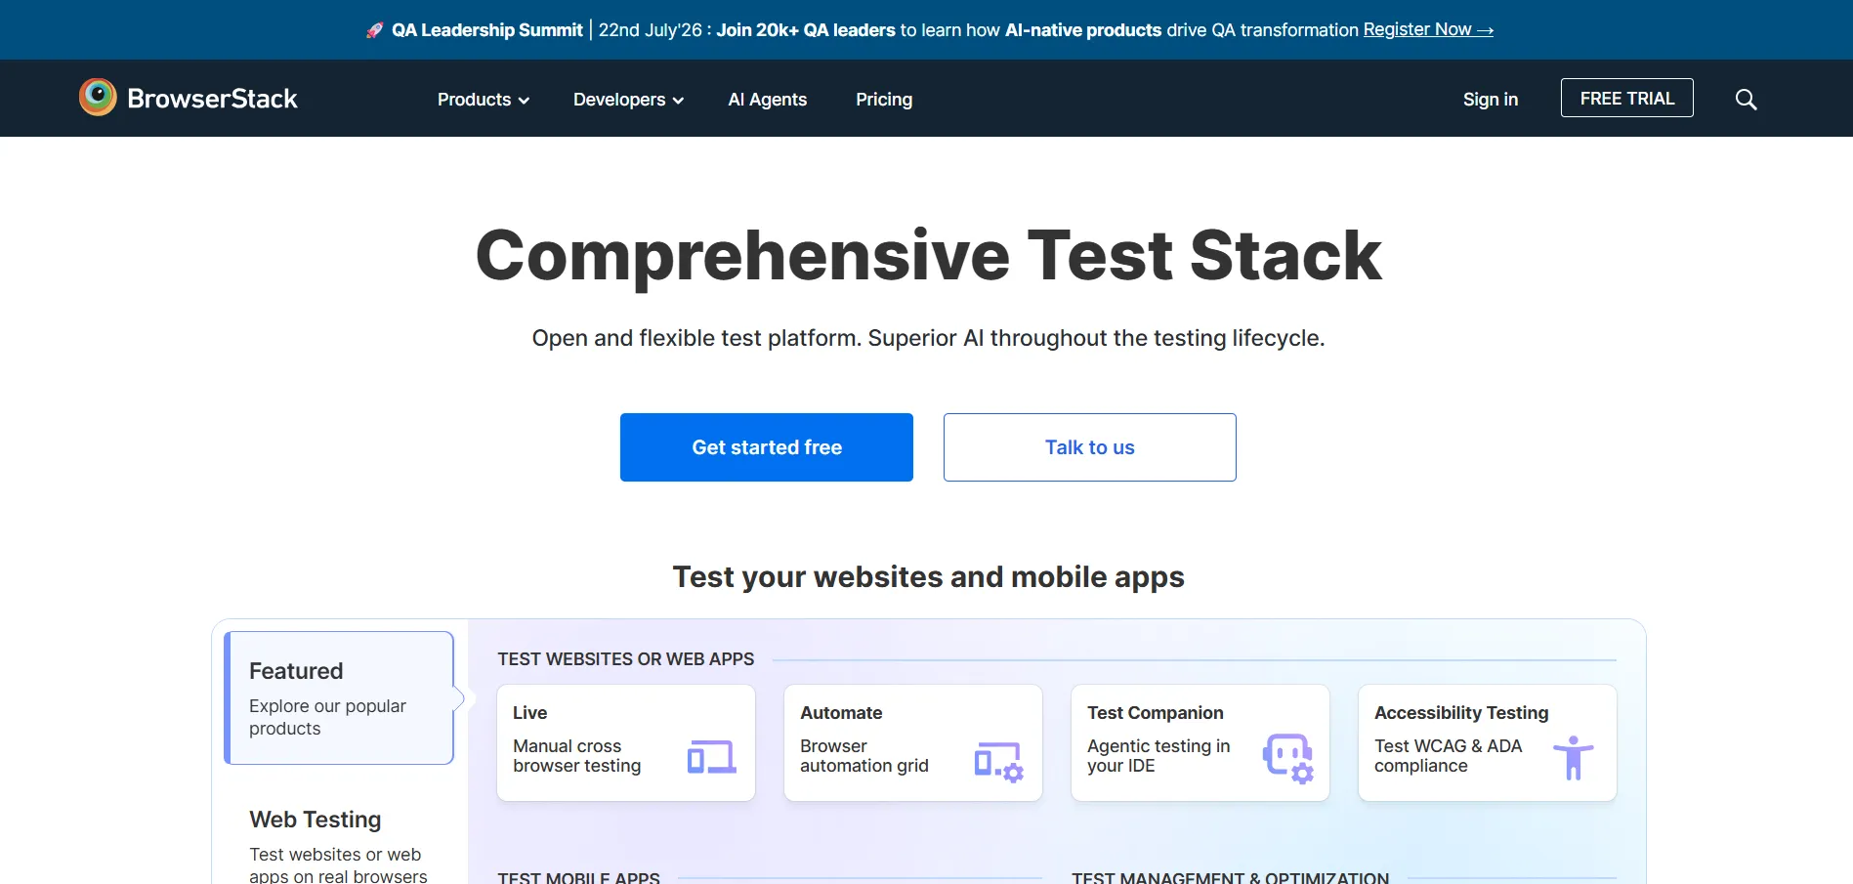Open the Accessibility Testing card

(1488, 742)
